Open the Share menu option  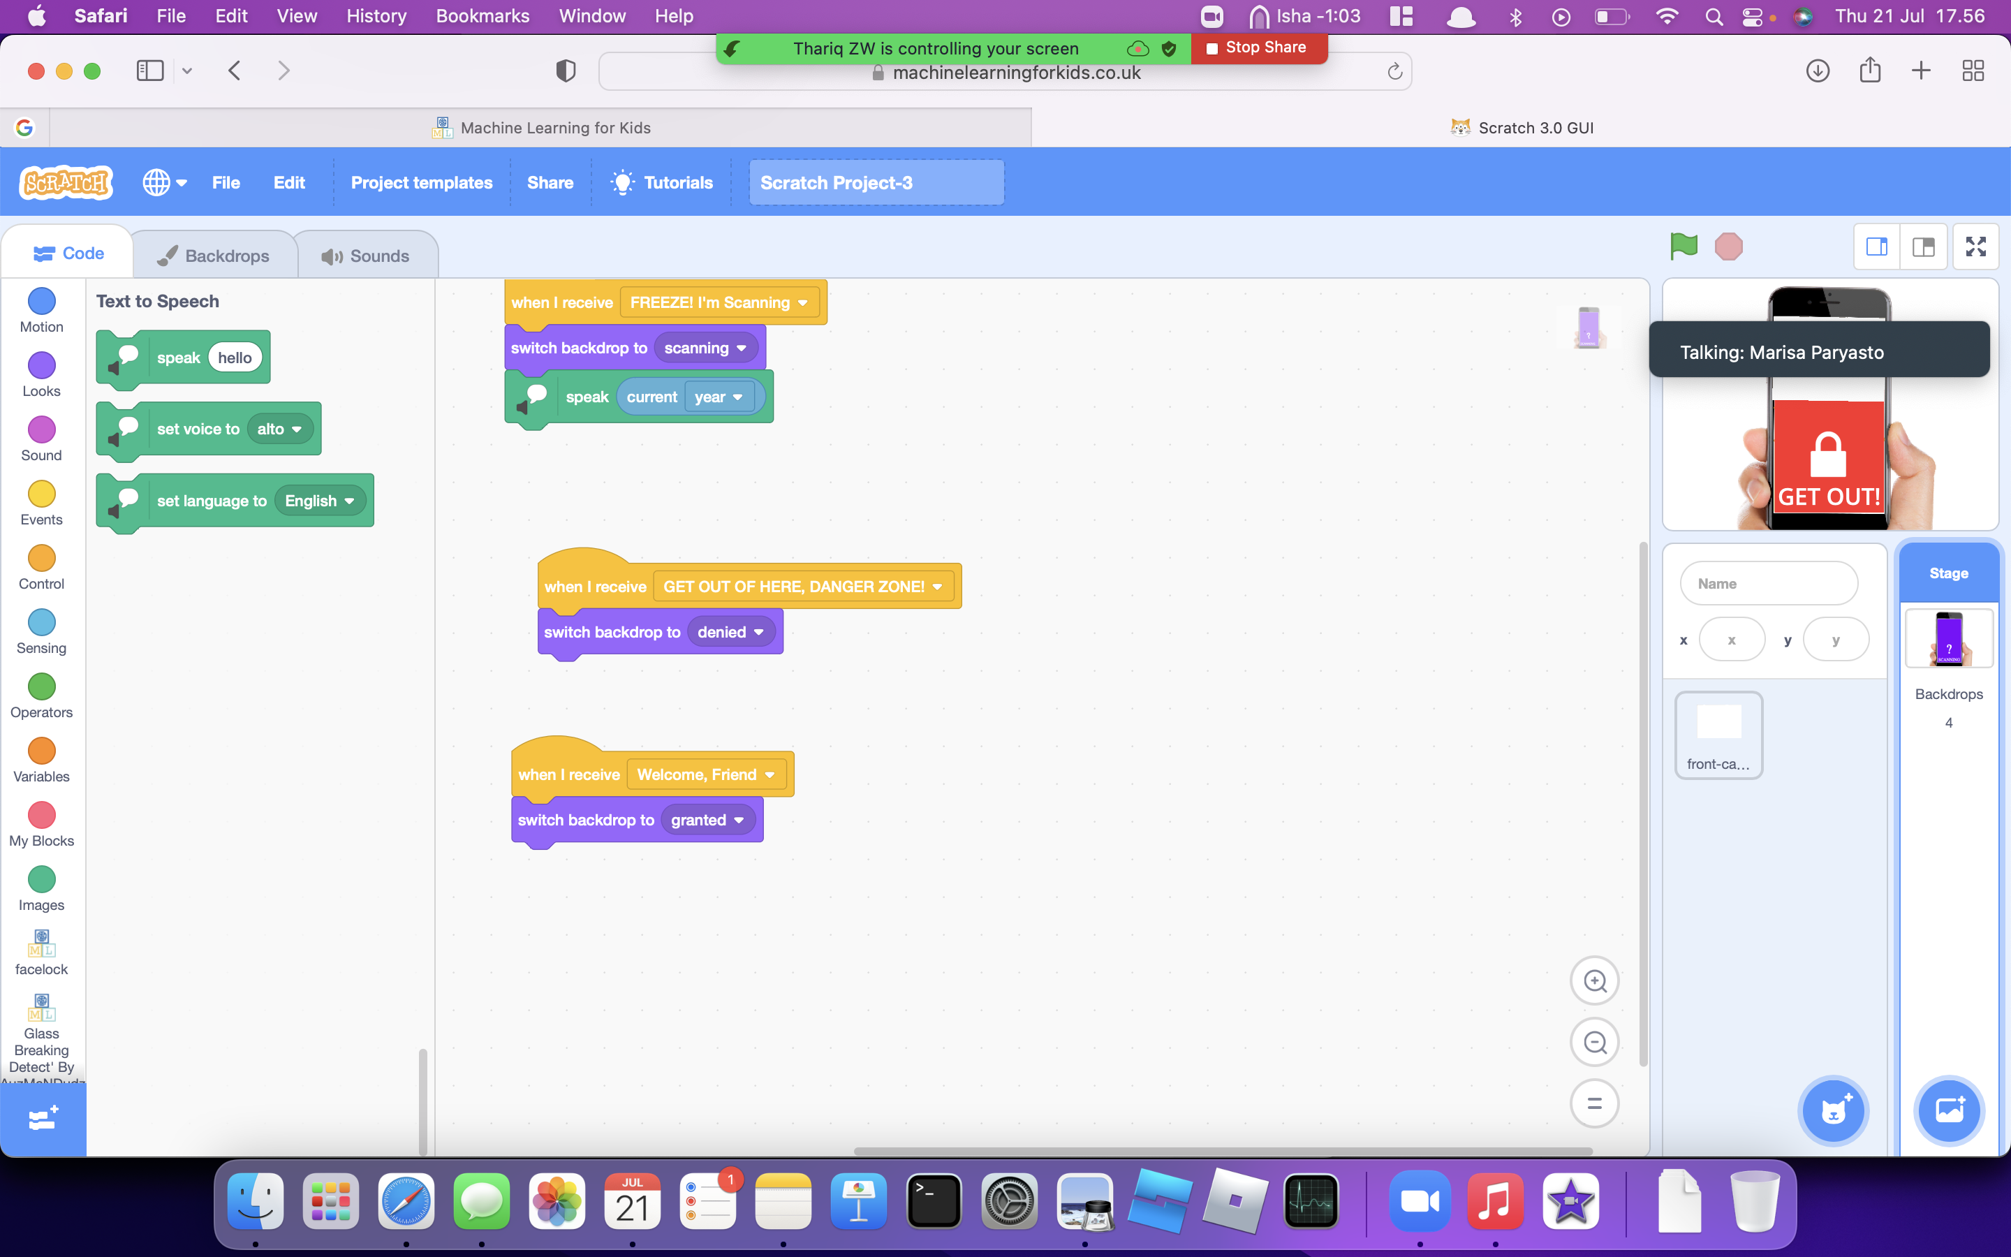point(549,182)
